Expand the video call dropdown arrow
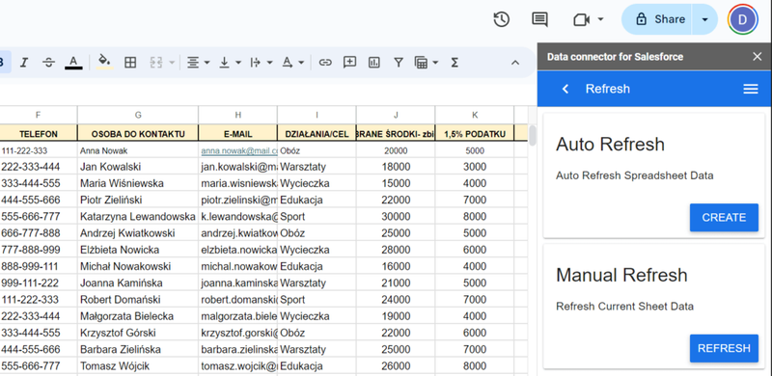Viewport: 772px width, 376px height. click(x=600, y=19)
